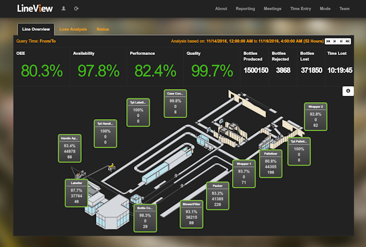The height and width of the screenshot is (247, 366).
Task: Open the Team menu
Action: pos(345,9)
